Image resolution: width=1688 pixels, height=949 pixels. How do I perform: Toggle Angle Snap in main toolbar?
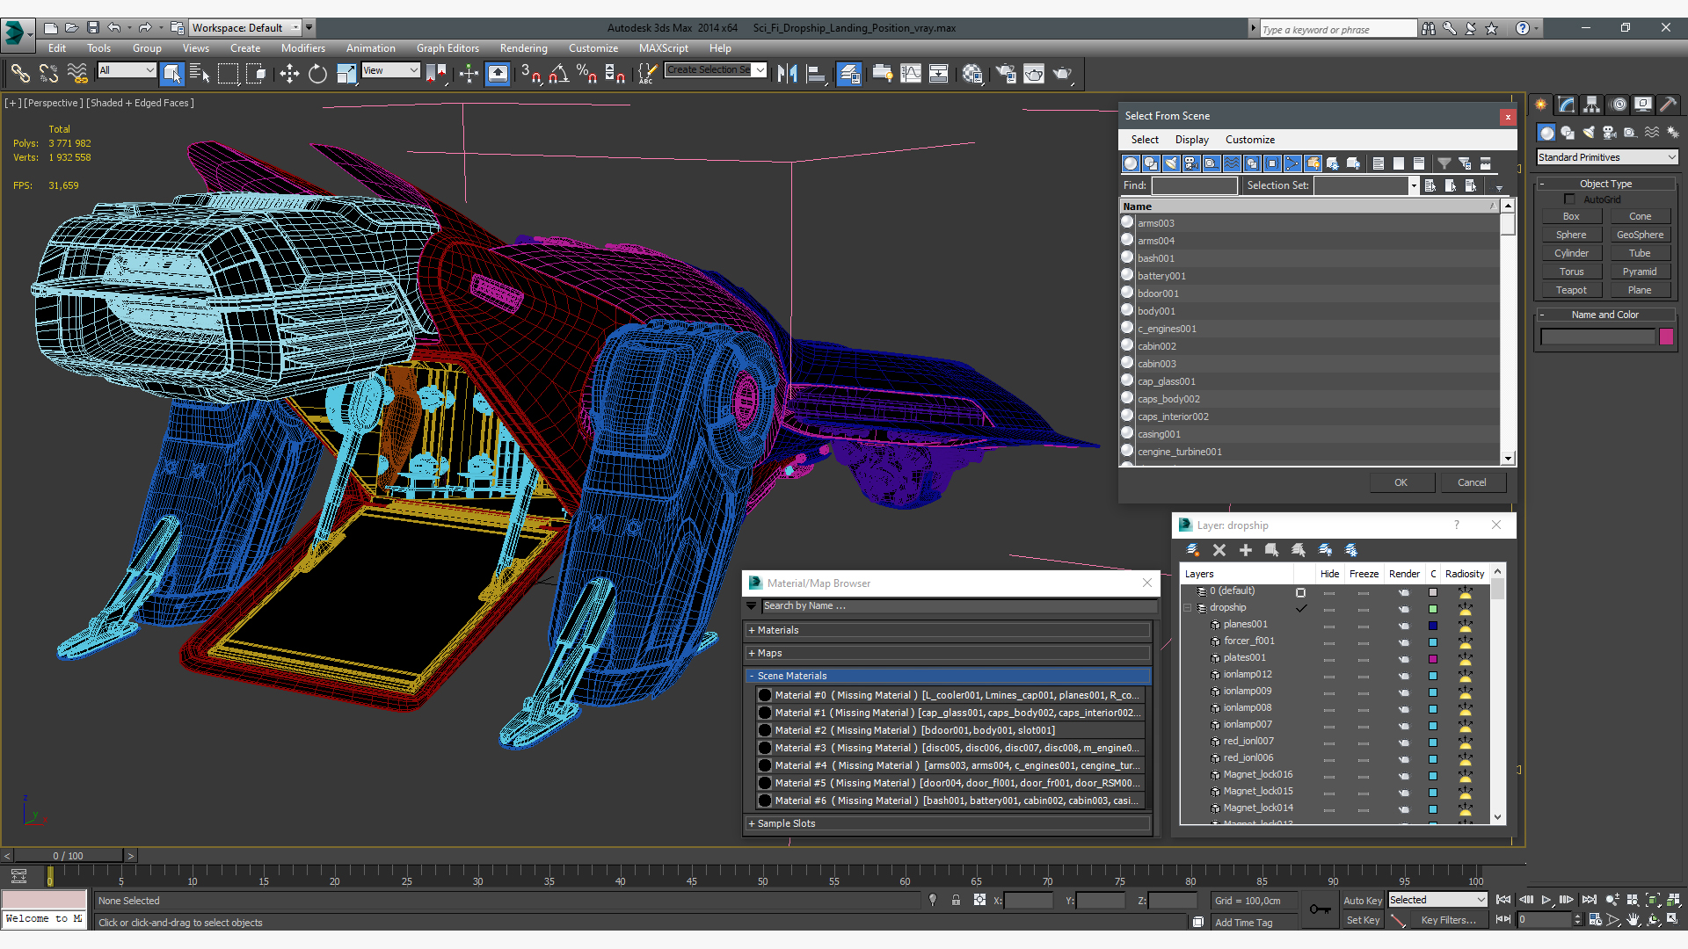tap(558, 74)
